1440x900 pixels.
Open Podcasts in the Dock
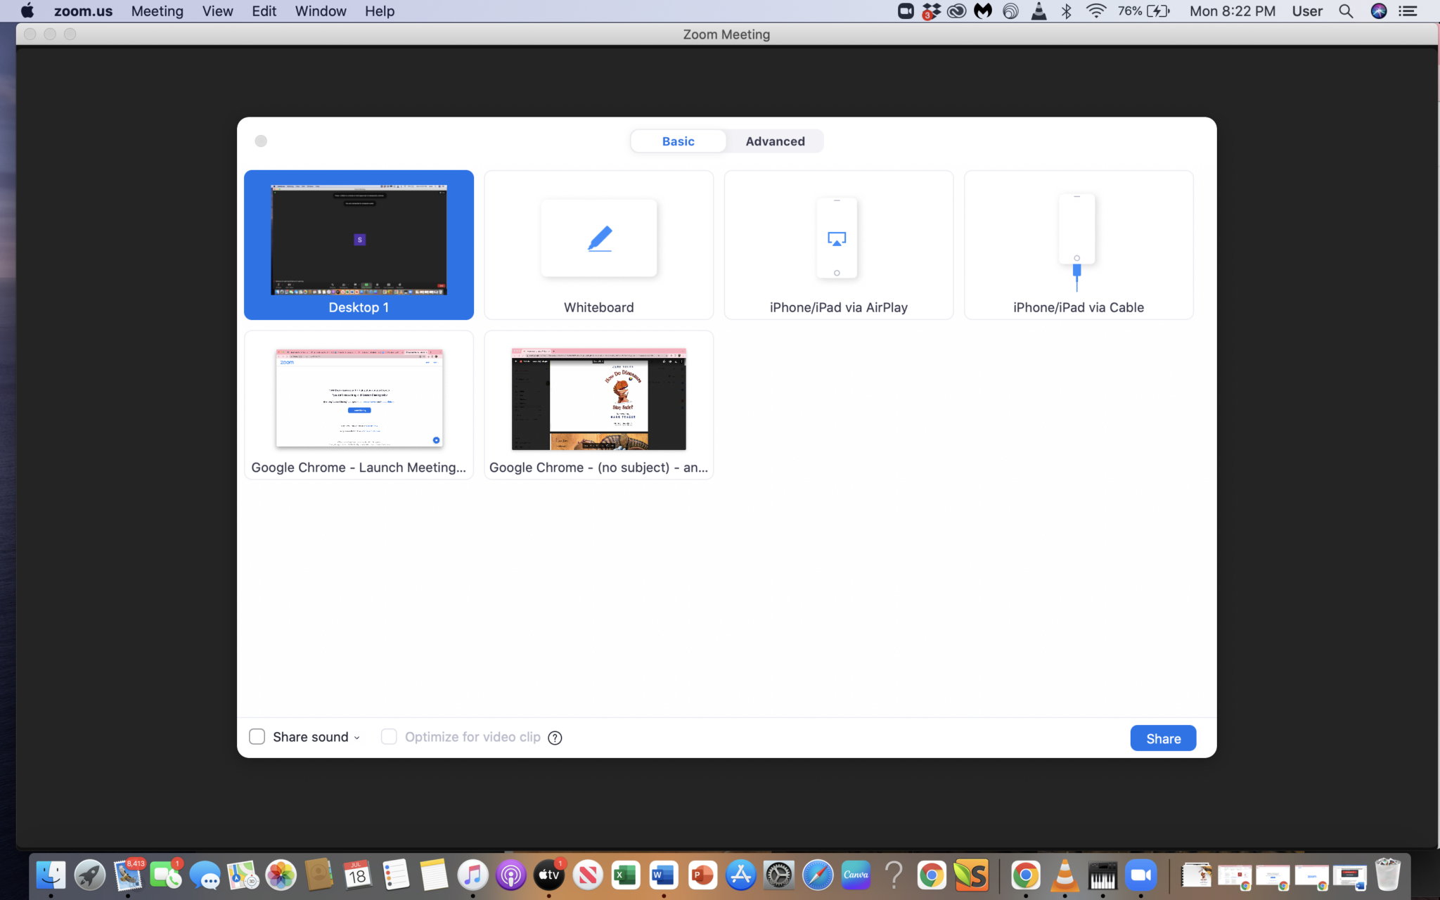511,875
